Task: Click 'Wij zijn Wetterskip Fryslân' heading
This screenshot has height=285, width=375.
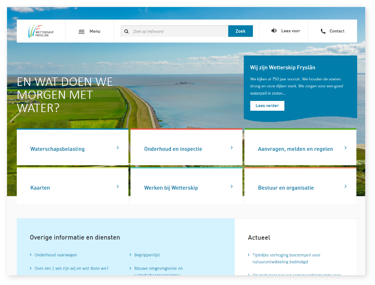Action: click(x=282, y=67)
